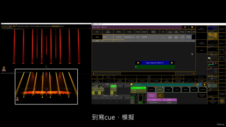Click the Extern 1 screen button

[222, 36]
